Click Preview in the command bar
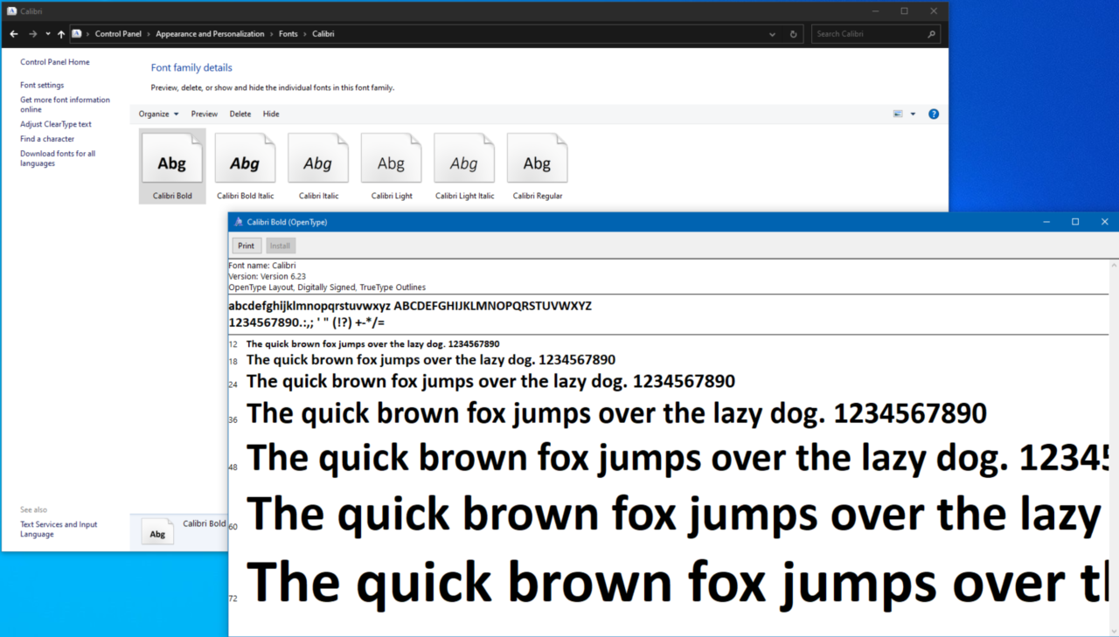The image size is (1119, 637). coord(205,114)
